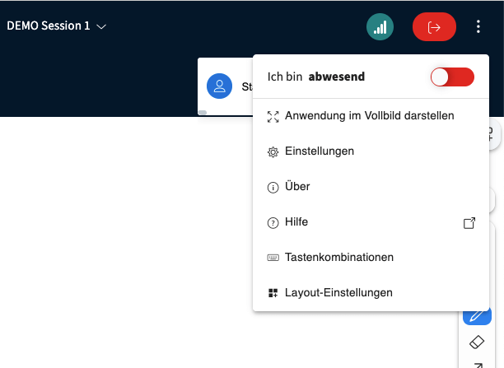Click the question mark help icon

(273, 223)
